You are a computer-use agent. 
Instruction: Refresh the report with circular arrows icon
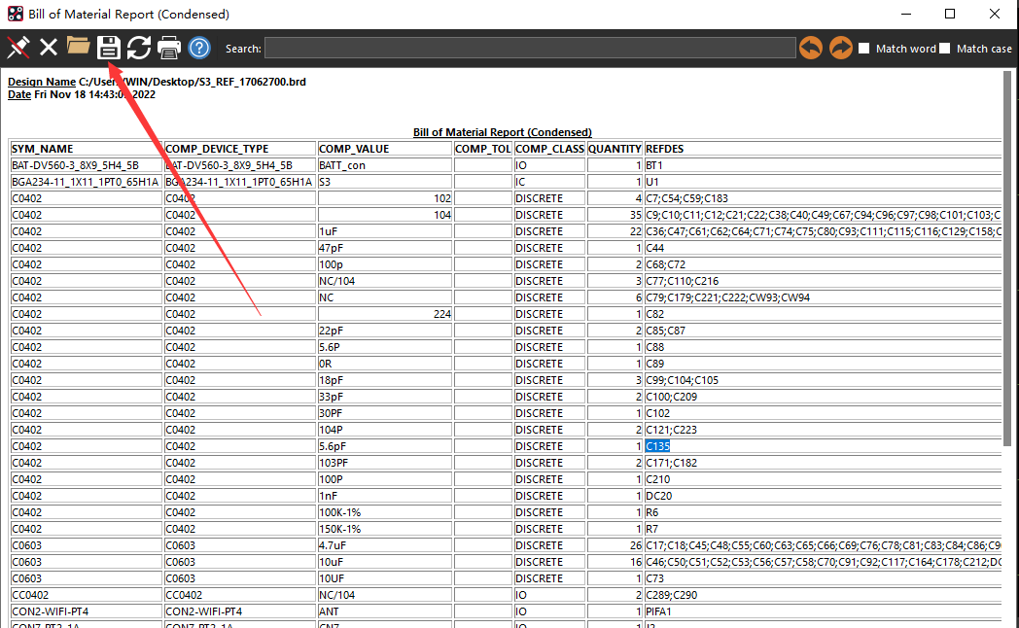click(138, 48)
